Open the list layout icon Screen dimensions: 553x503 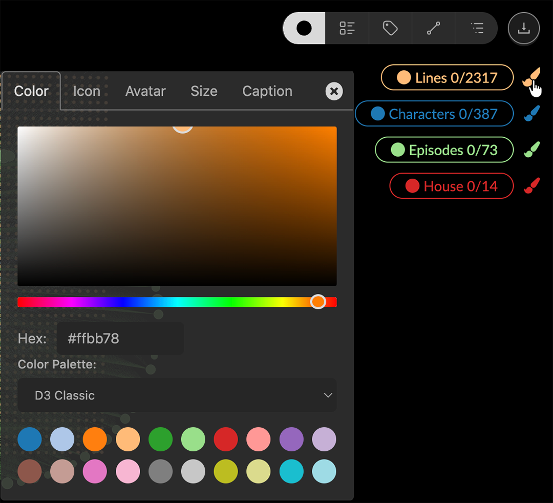pos(347,28)
